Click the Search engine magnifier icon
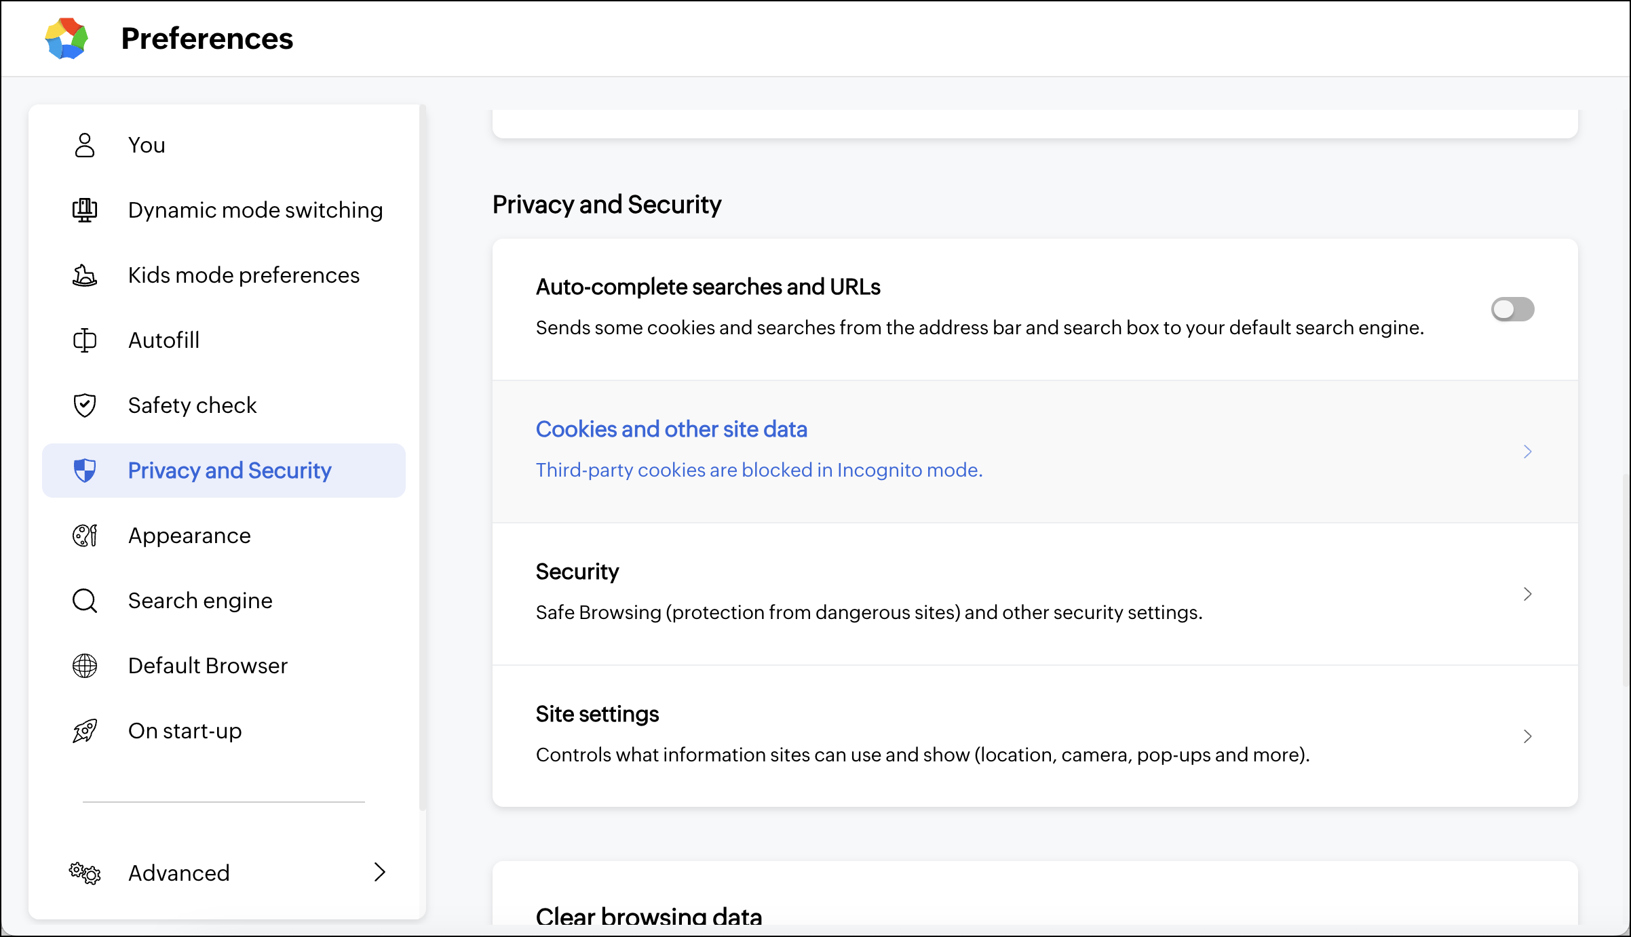 [85, 601]
